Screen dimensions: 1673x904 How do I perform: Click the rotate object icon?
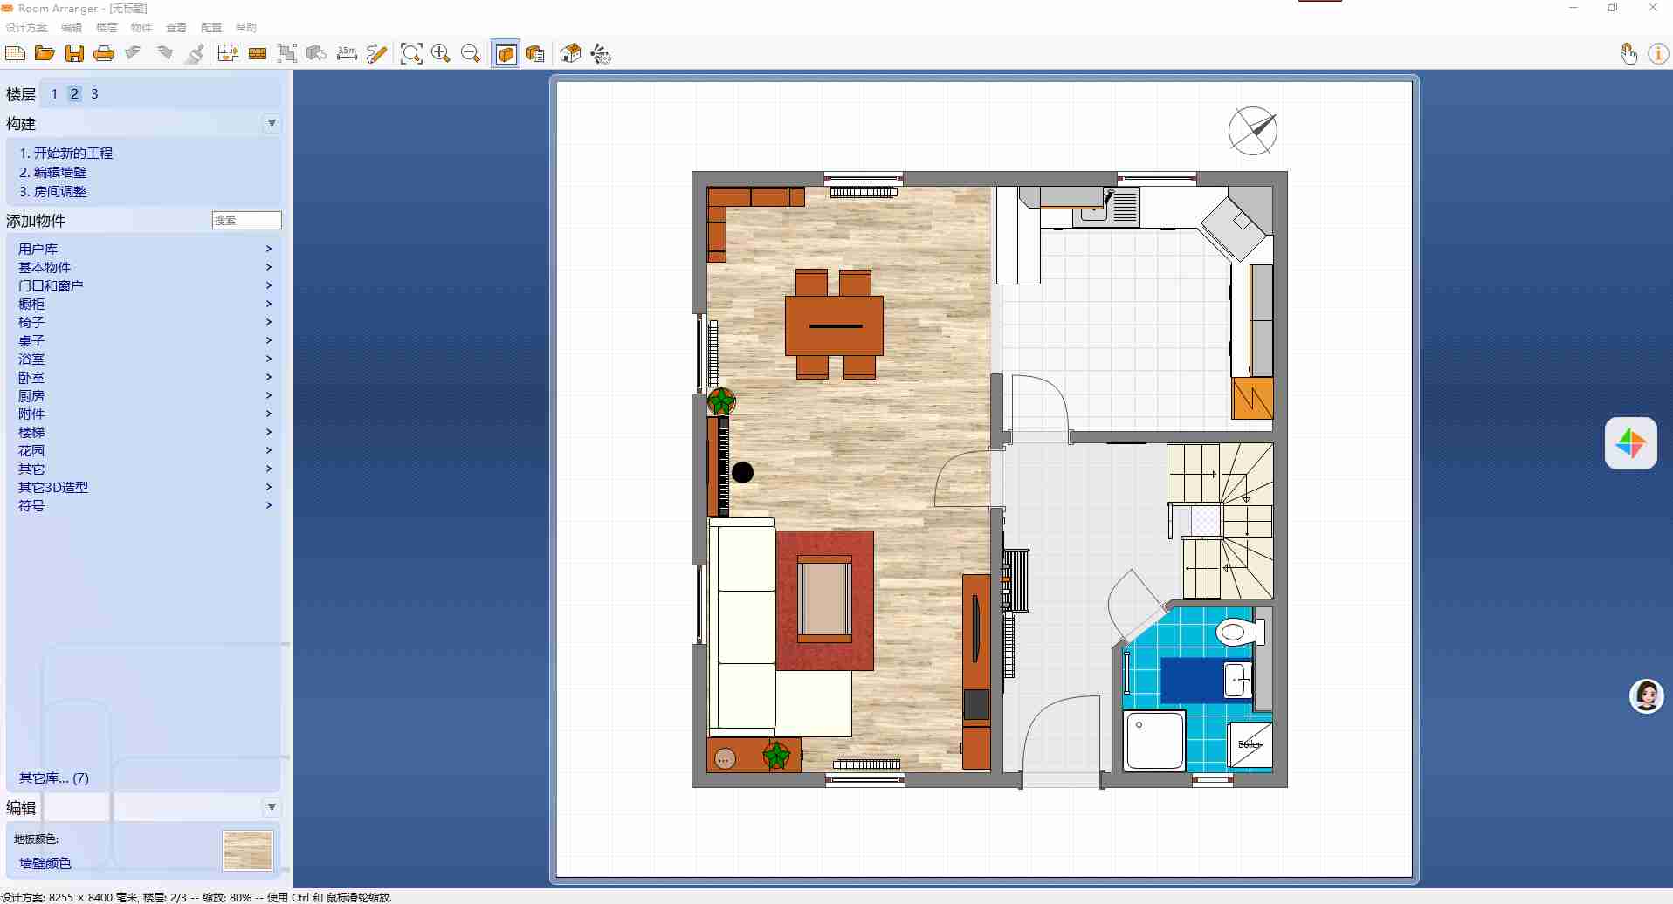317,54
